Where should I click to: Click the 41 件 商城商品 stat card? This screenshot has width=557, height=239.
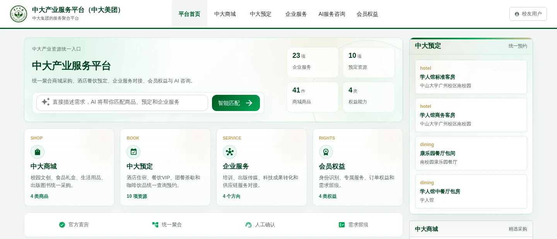tap(313, 97)
